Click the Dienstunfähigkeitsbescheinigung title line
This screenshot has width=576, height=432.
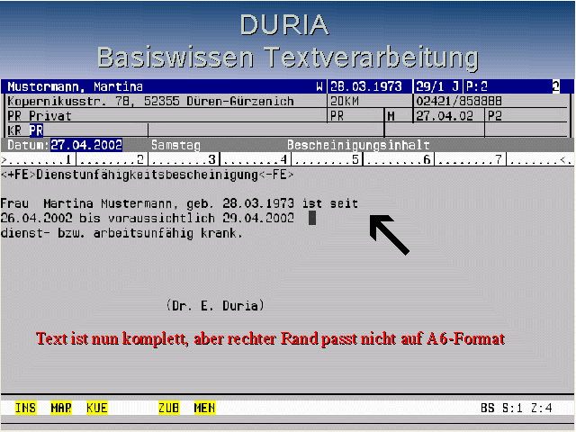[147, 175]
